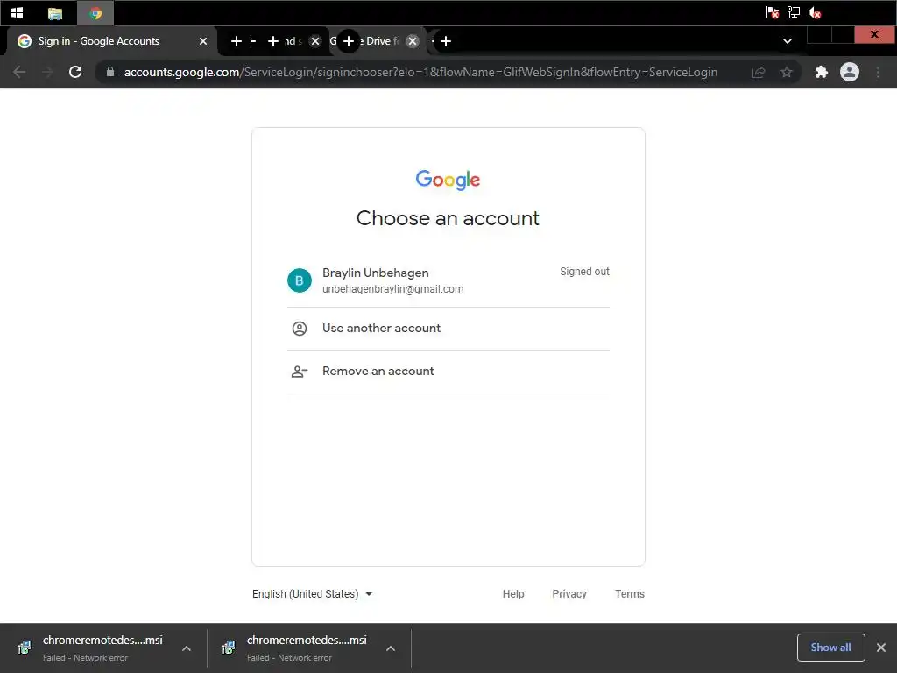
Task: Open the Help link
Action: click(513, 594)
